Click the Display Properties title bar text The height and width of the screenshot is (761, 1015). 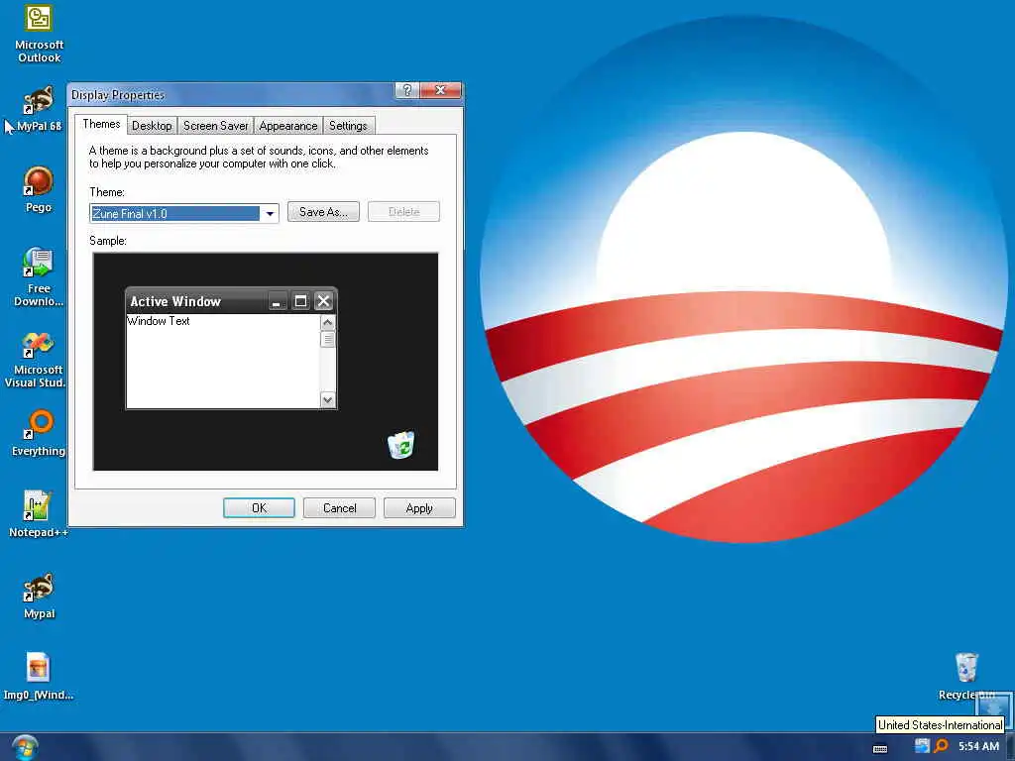point(118,95)
